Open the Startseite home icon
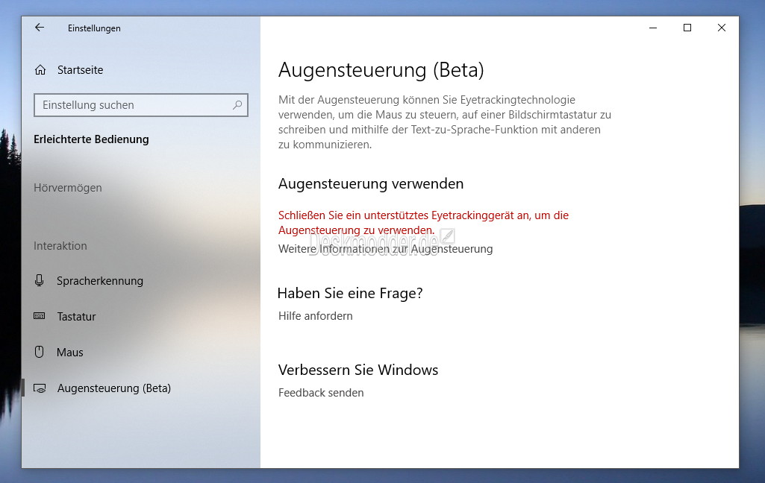The image size is (765, 483). [40, 70]
